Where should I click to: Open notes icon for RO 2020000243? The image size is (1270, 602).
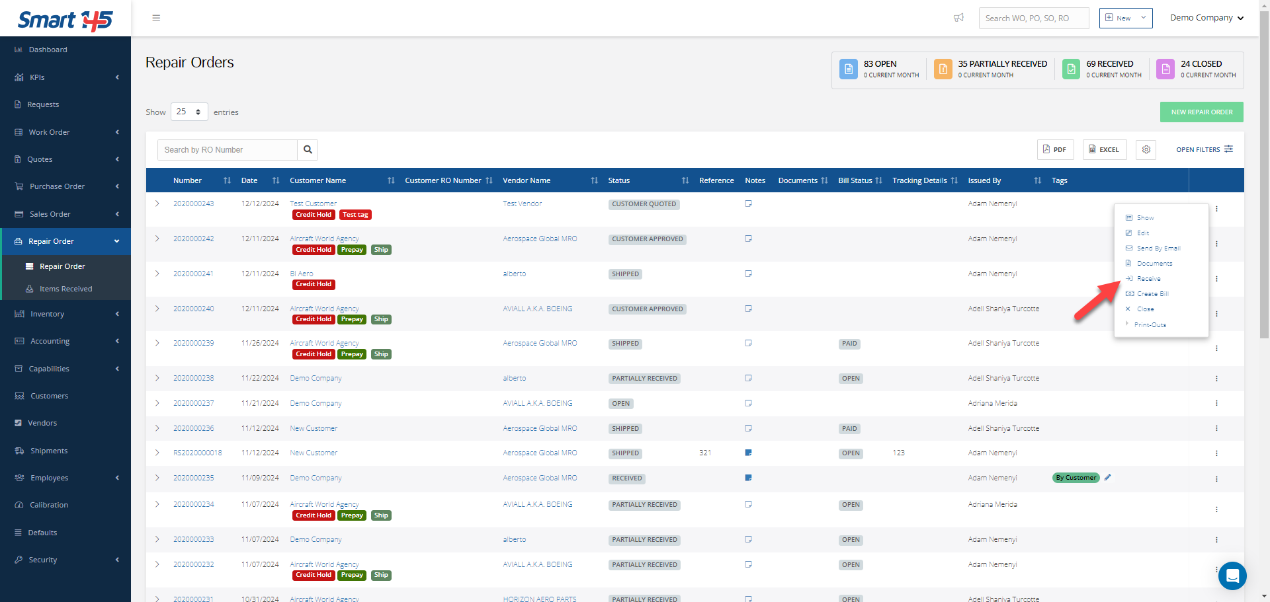pos(748,204)
